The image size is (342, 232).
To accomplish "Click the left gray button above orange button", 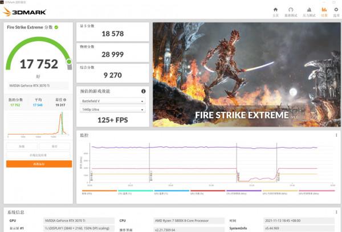I will coord(22,146).
